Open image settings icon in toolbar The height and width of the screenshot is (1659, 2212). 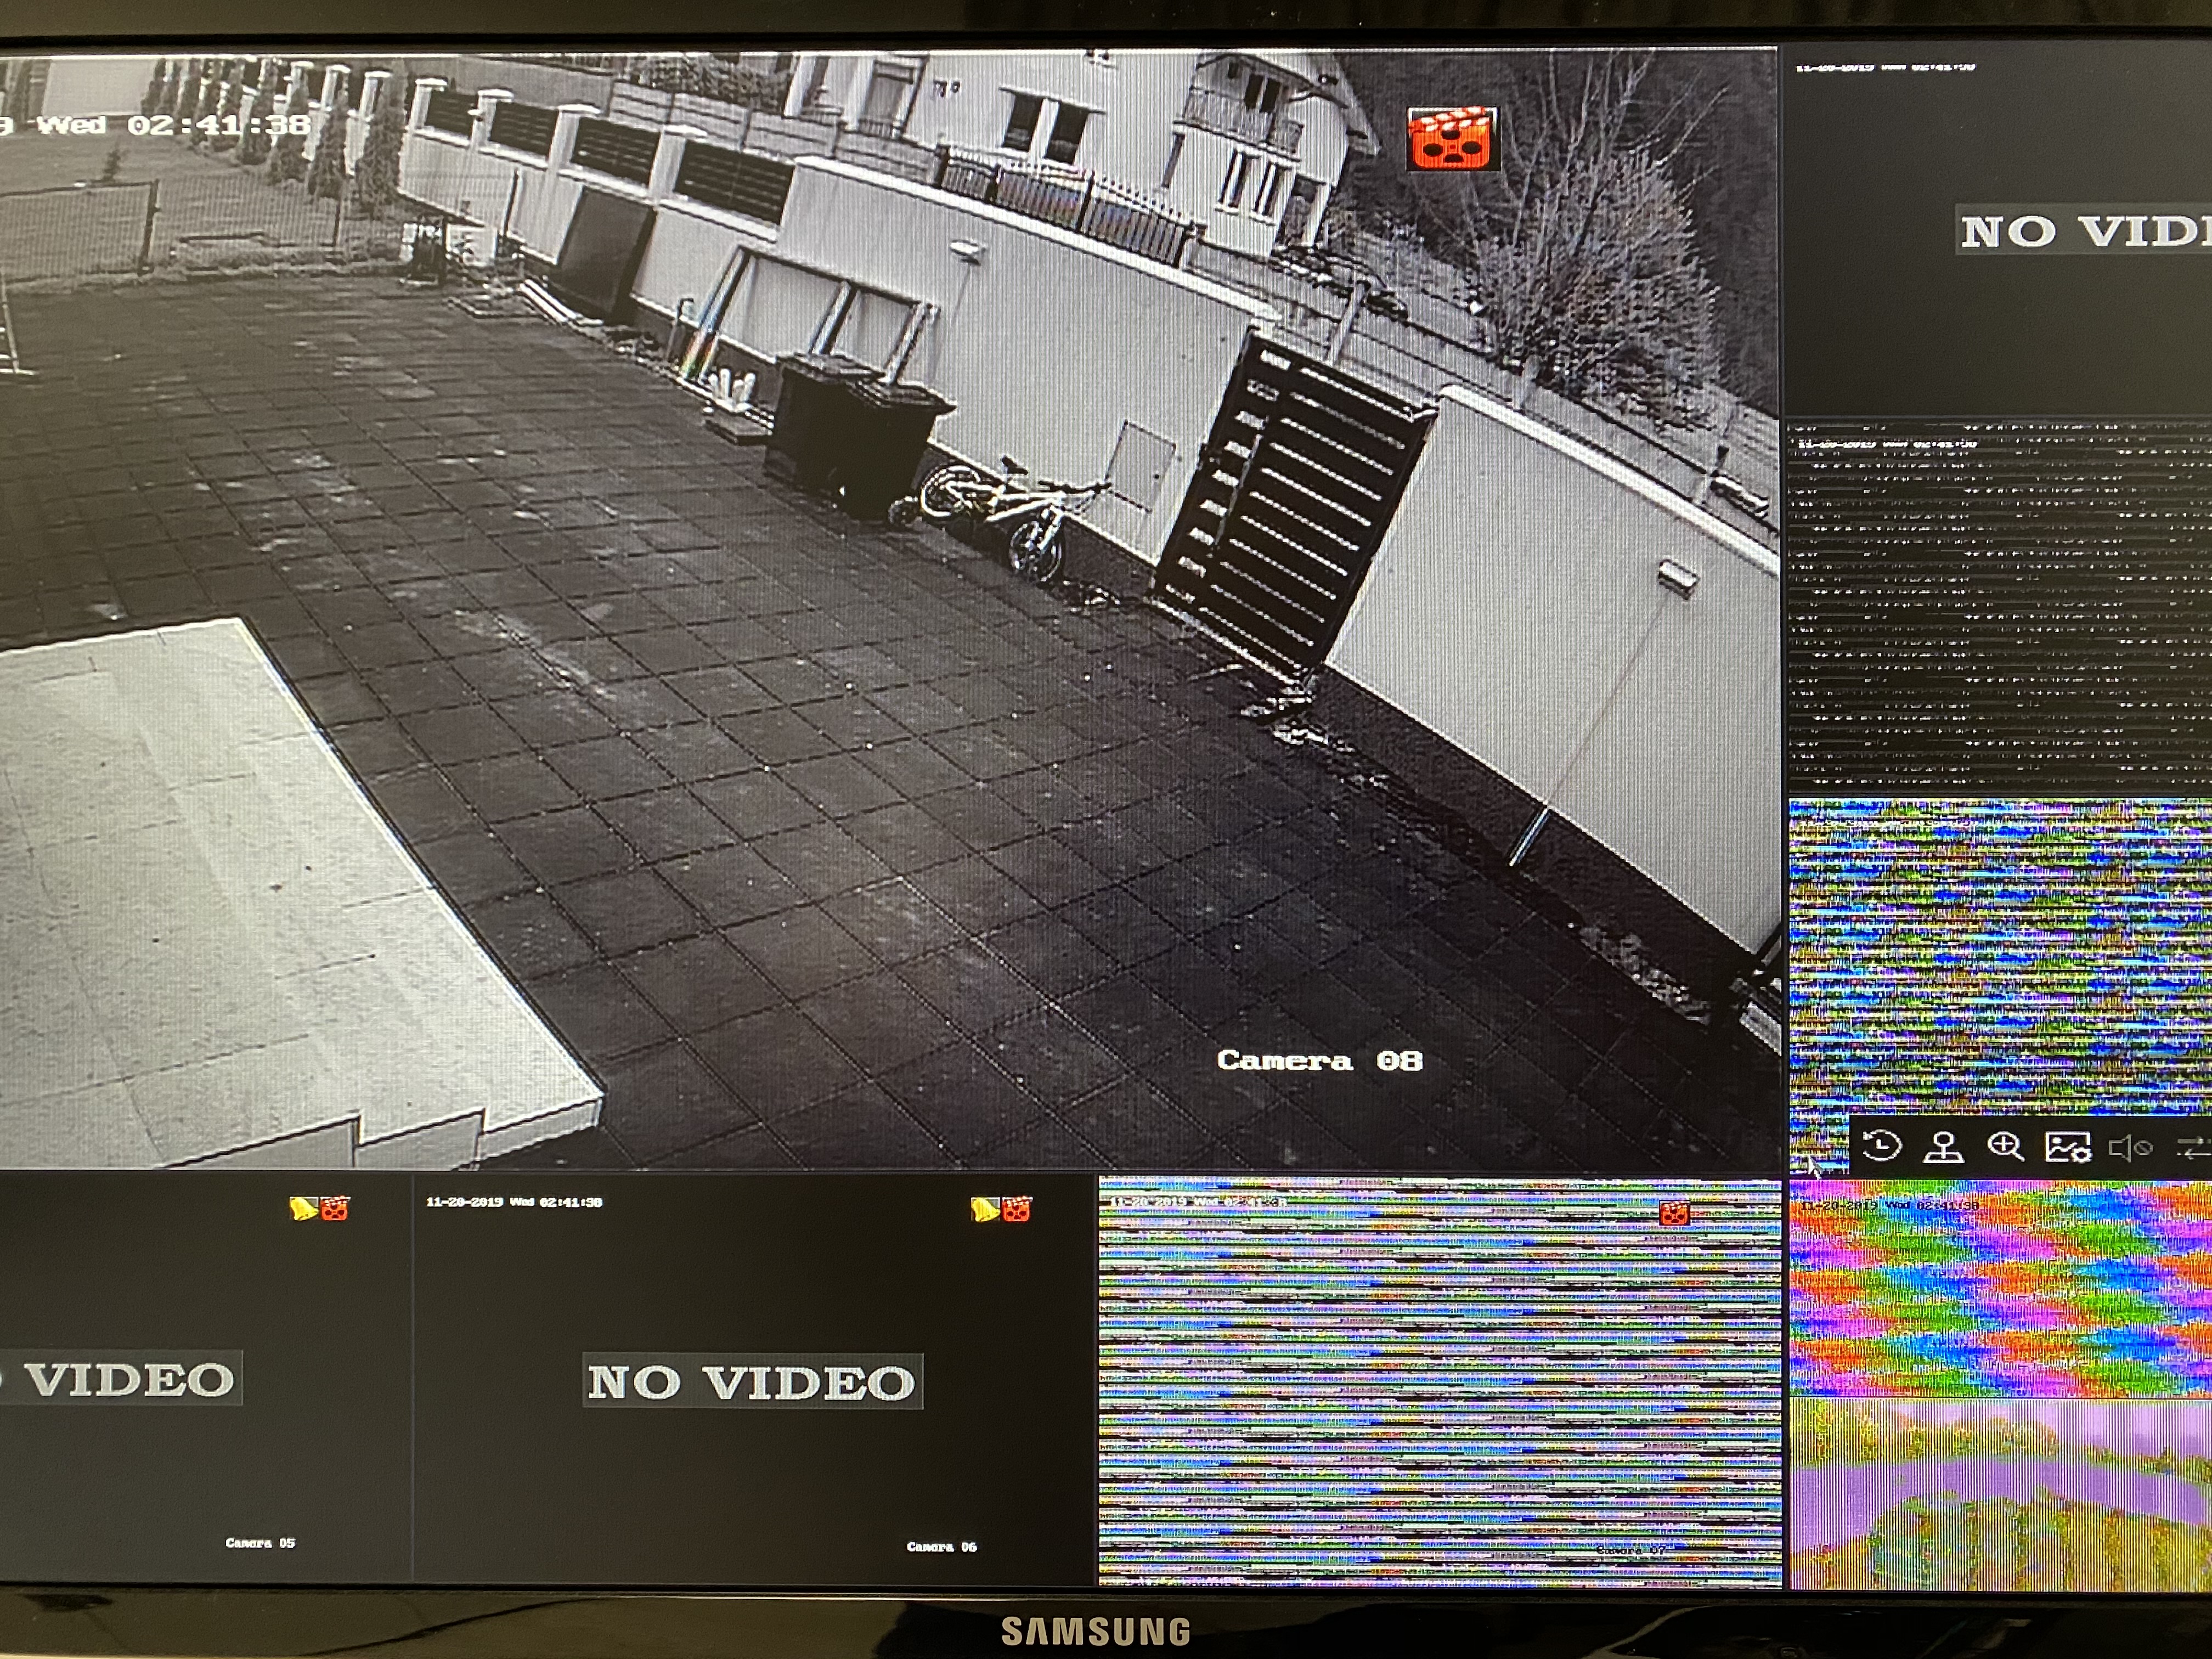pyautogui.click(x=2067, y=1147)
